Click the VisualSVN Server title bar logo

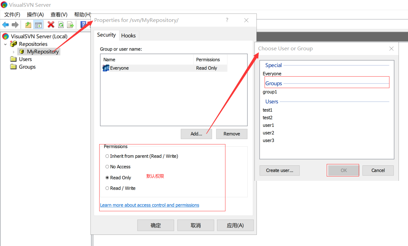(x=4, y=5)
